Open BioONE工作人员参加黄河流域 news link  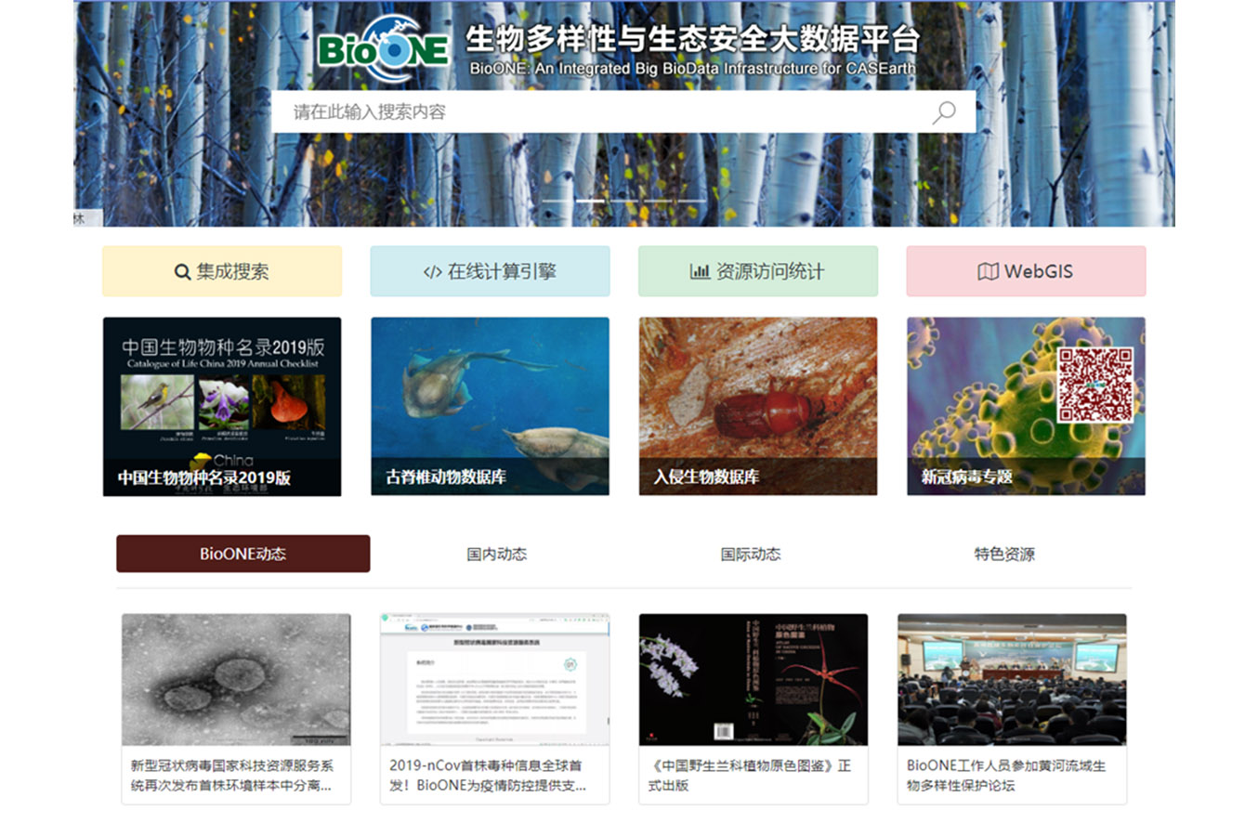point(1006,776)
